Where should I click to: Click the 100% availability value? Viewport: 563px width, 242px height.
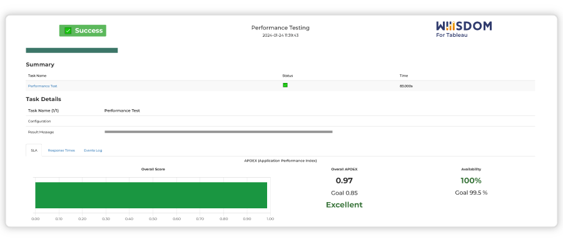pos(471,181)
